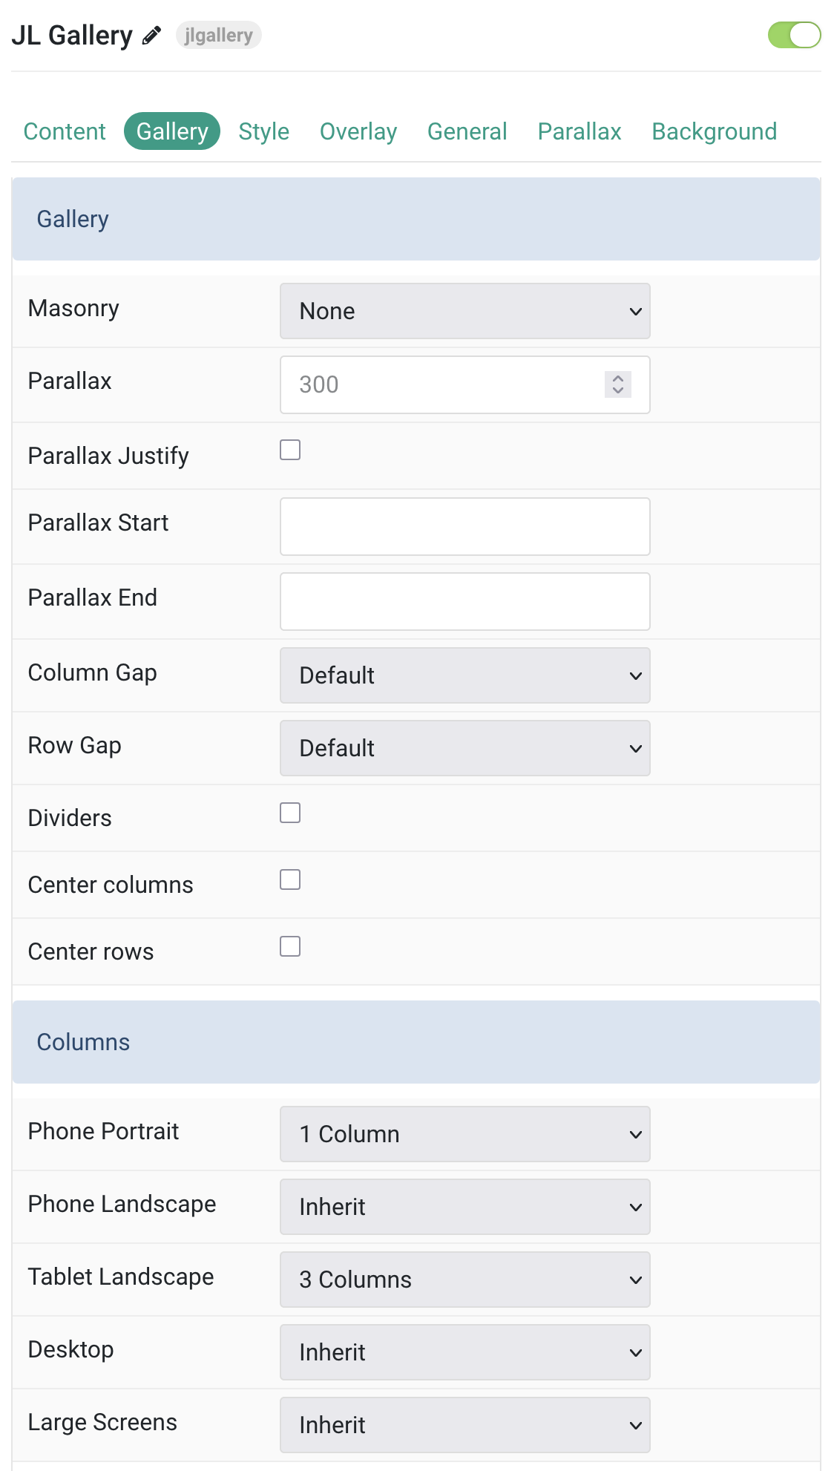Open the Style tab
Viewport: 834px width, 1471px height.
[264, 131]
